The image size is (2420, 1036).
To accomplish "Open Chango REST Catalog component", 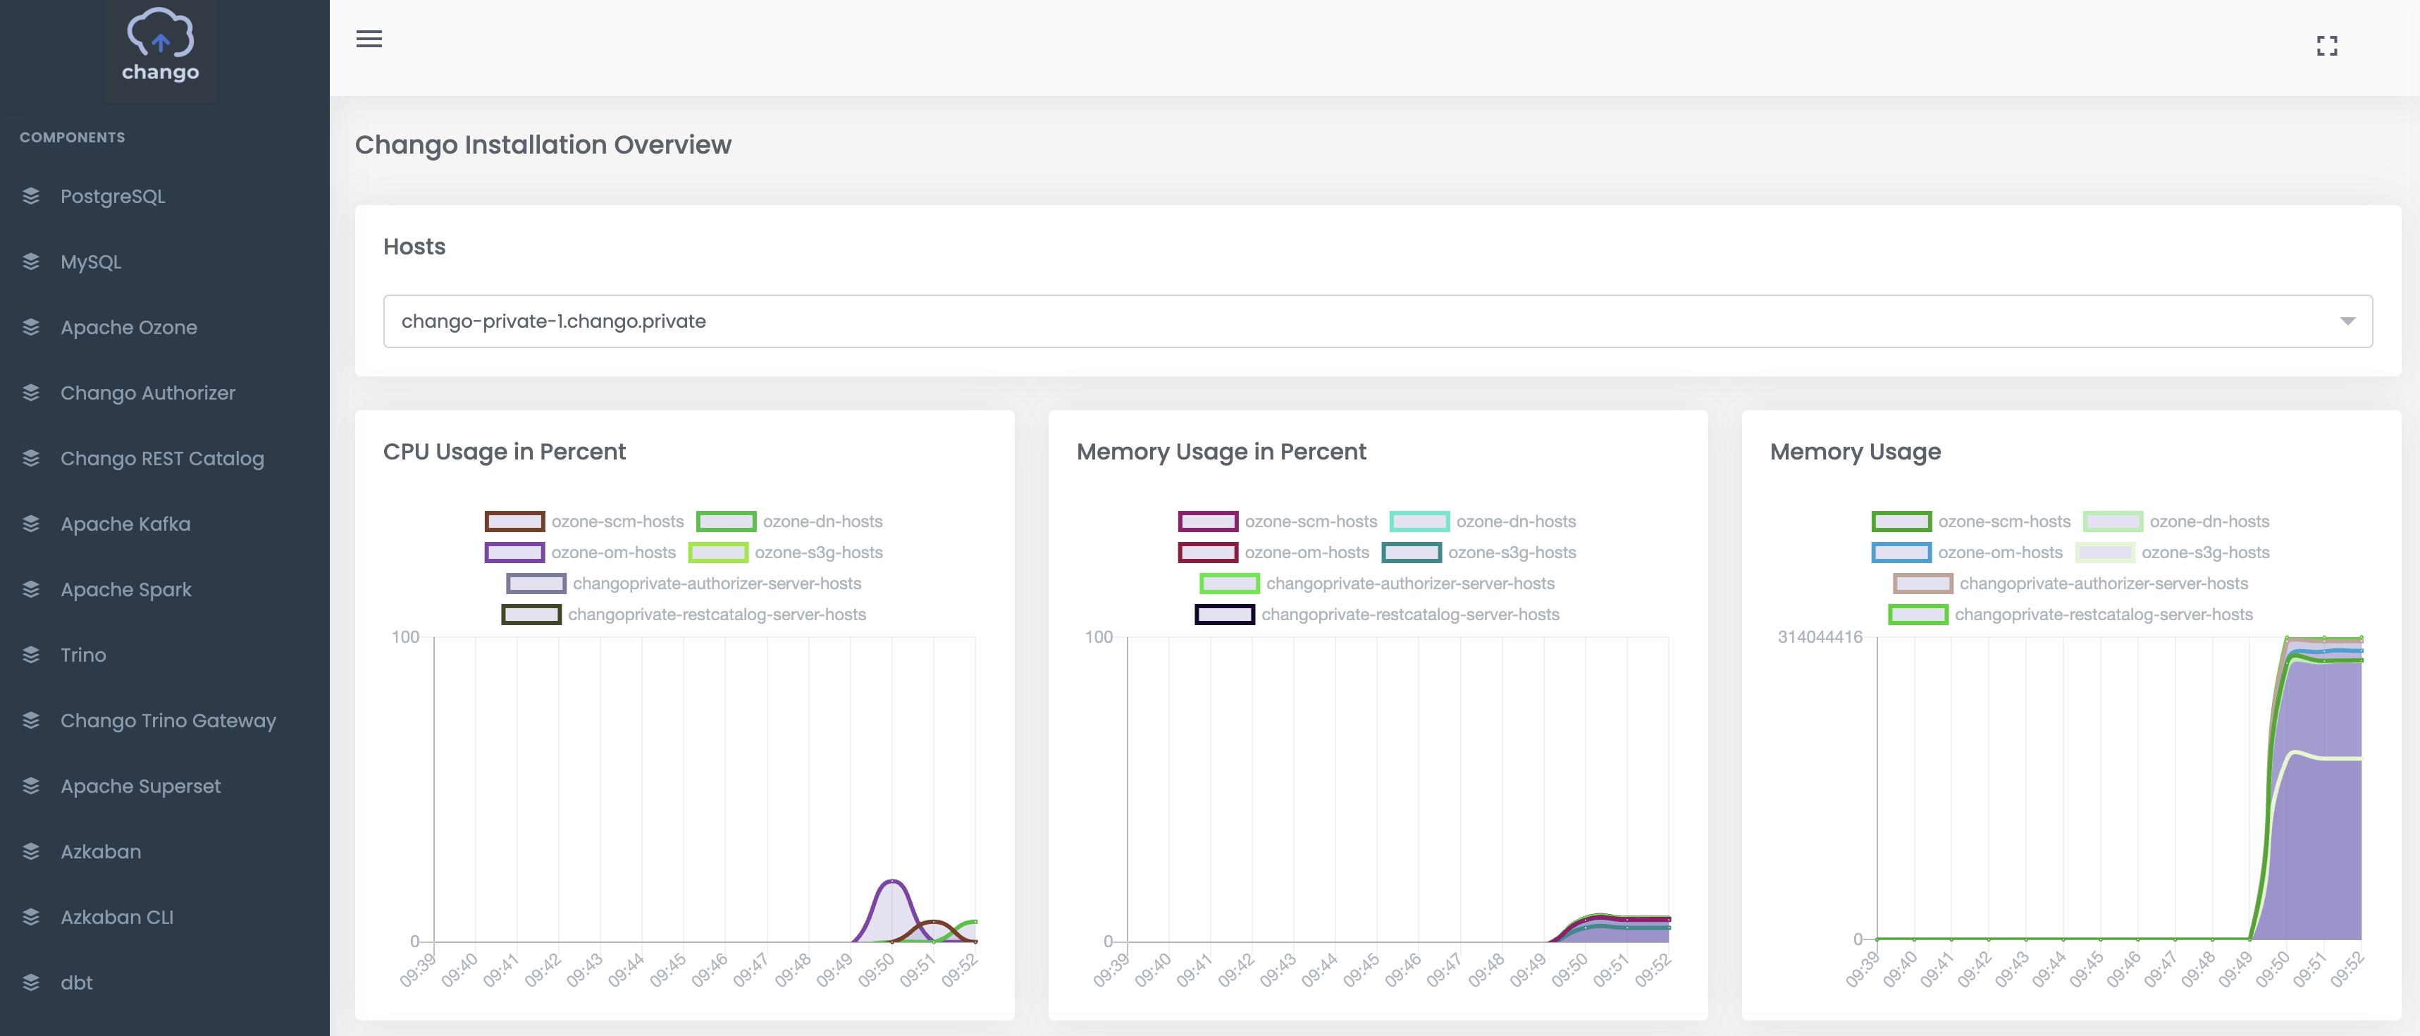I will 164,458.
